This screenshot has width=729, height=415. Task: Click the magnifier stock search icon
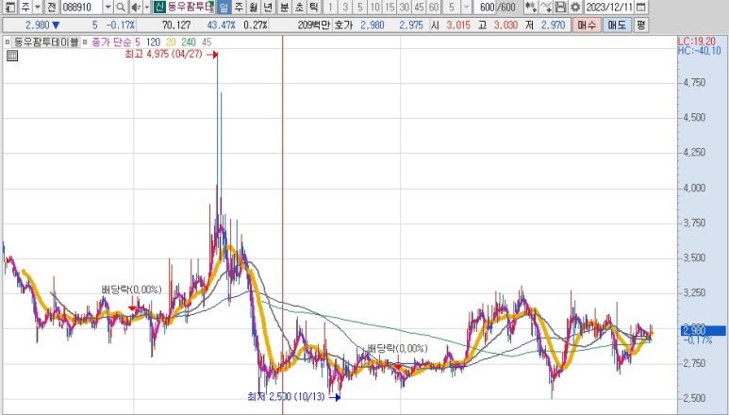coord(120,7)
